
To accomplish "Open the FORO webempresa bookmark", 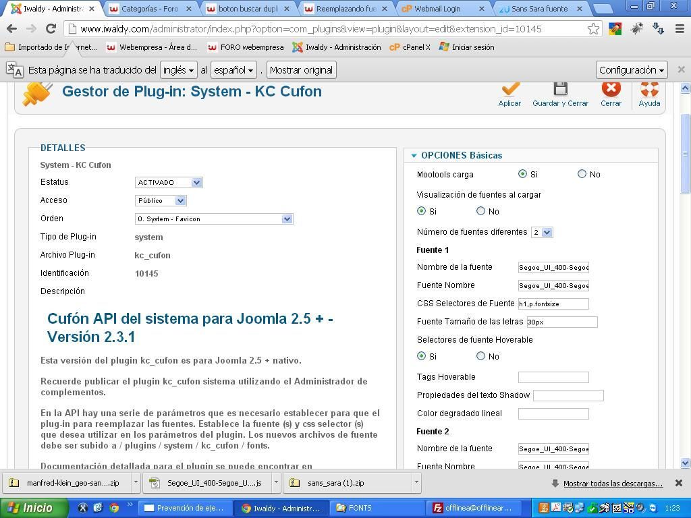I will (x=246, y=47).
